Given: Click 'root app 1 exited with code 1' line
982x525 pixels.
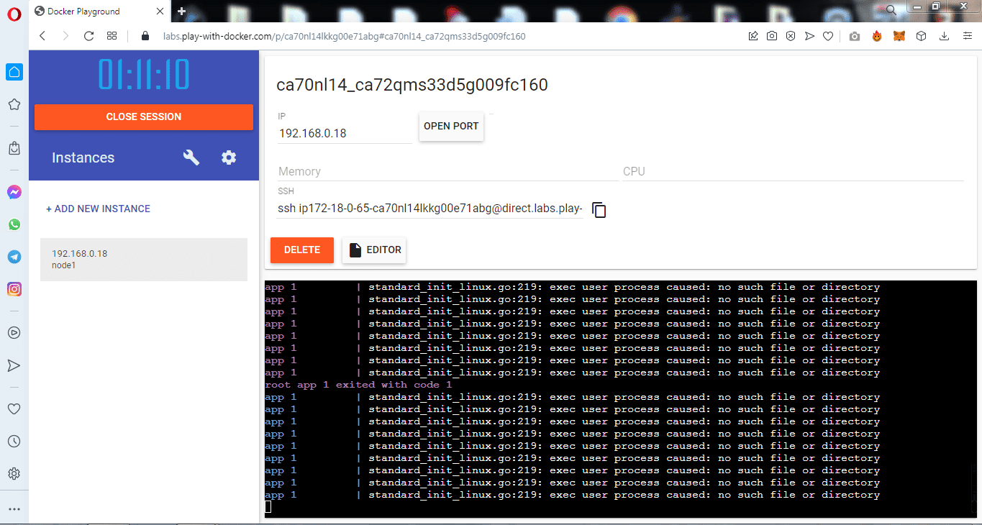Looking at the screenshot, I should click(358, 385).
